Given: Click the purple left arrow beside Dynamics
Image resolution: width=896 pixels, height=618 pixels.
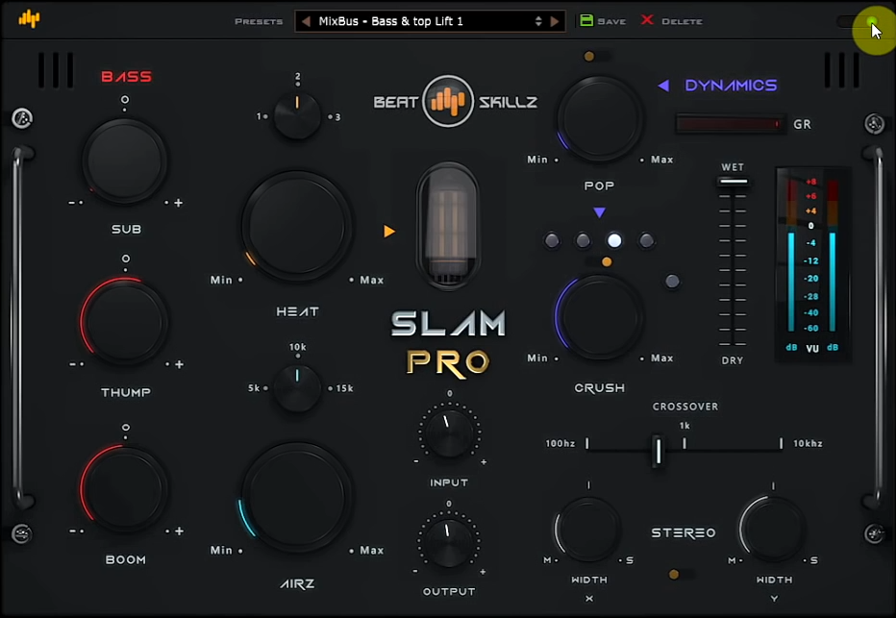Looking at the screenshot, I should tap(662, 86).
